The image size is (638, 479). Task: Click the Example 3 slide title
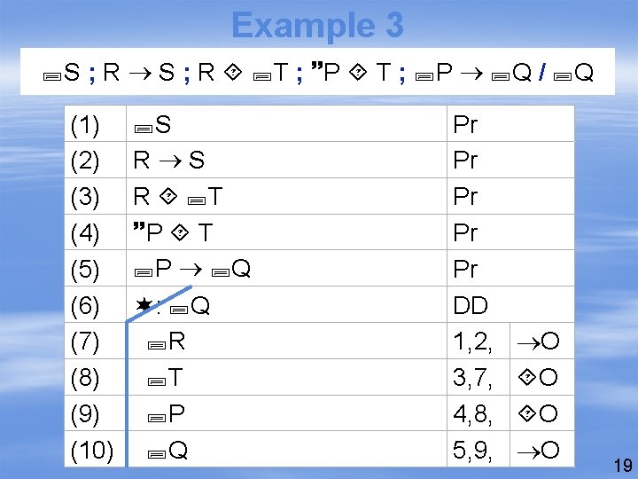click(318, 25)
